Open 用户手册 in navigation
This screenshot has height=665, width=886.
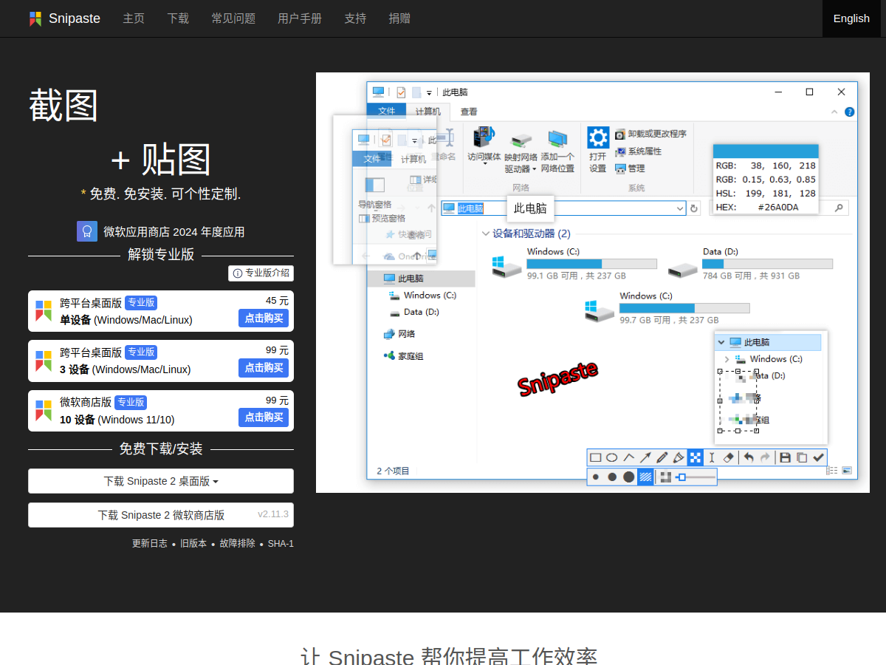click(x=300, y=18)
